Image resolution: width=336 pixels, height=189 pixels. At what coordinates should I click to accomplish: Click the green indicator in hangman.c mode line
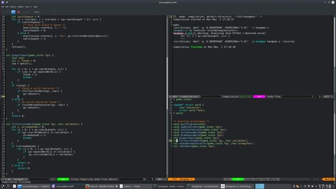tap(63, 179)
